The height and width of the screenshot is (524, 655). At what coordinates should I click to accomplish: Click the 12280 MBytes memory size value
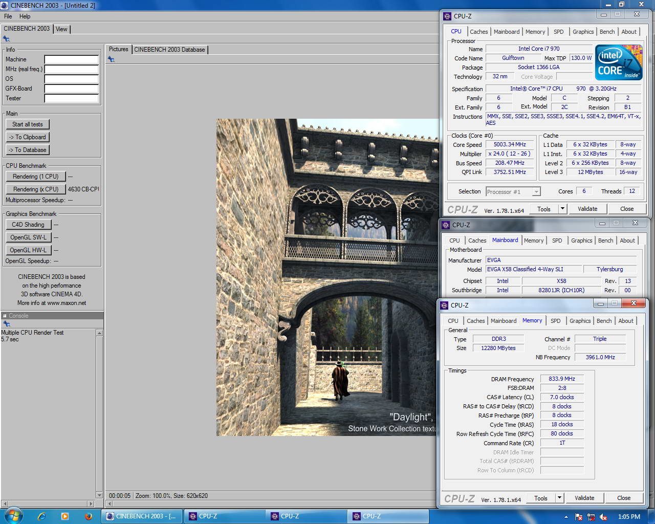498,348
